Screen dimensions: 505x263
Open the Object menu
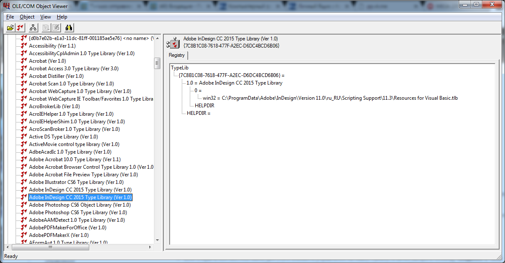pos(27,17)
